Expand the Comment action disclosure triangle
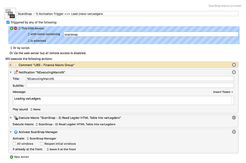 pos(11,65)
